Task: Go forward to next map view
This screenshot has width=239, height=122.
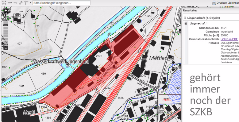Action: [x=15, y=3]
